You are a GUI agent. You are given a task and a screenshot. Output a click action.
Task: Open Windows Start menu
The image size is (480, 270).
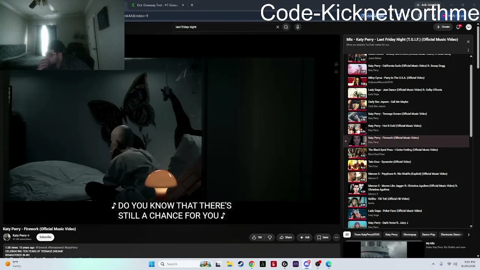click(151, 264)
